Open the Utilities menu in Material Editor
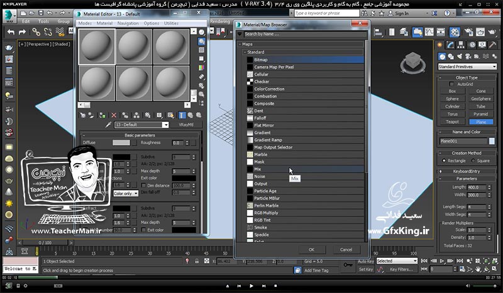 (x=171, y=23)
